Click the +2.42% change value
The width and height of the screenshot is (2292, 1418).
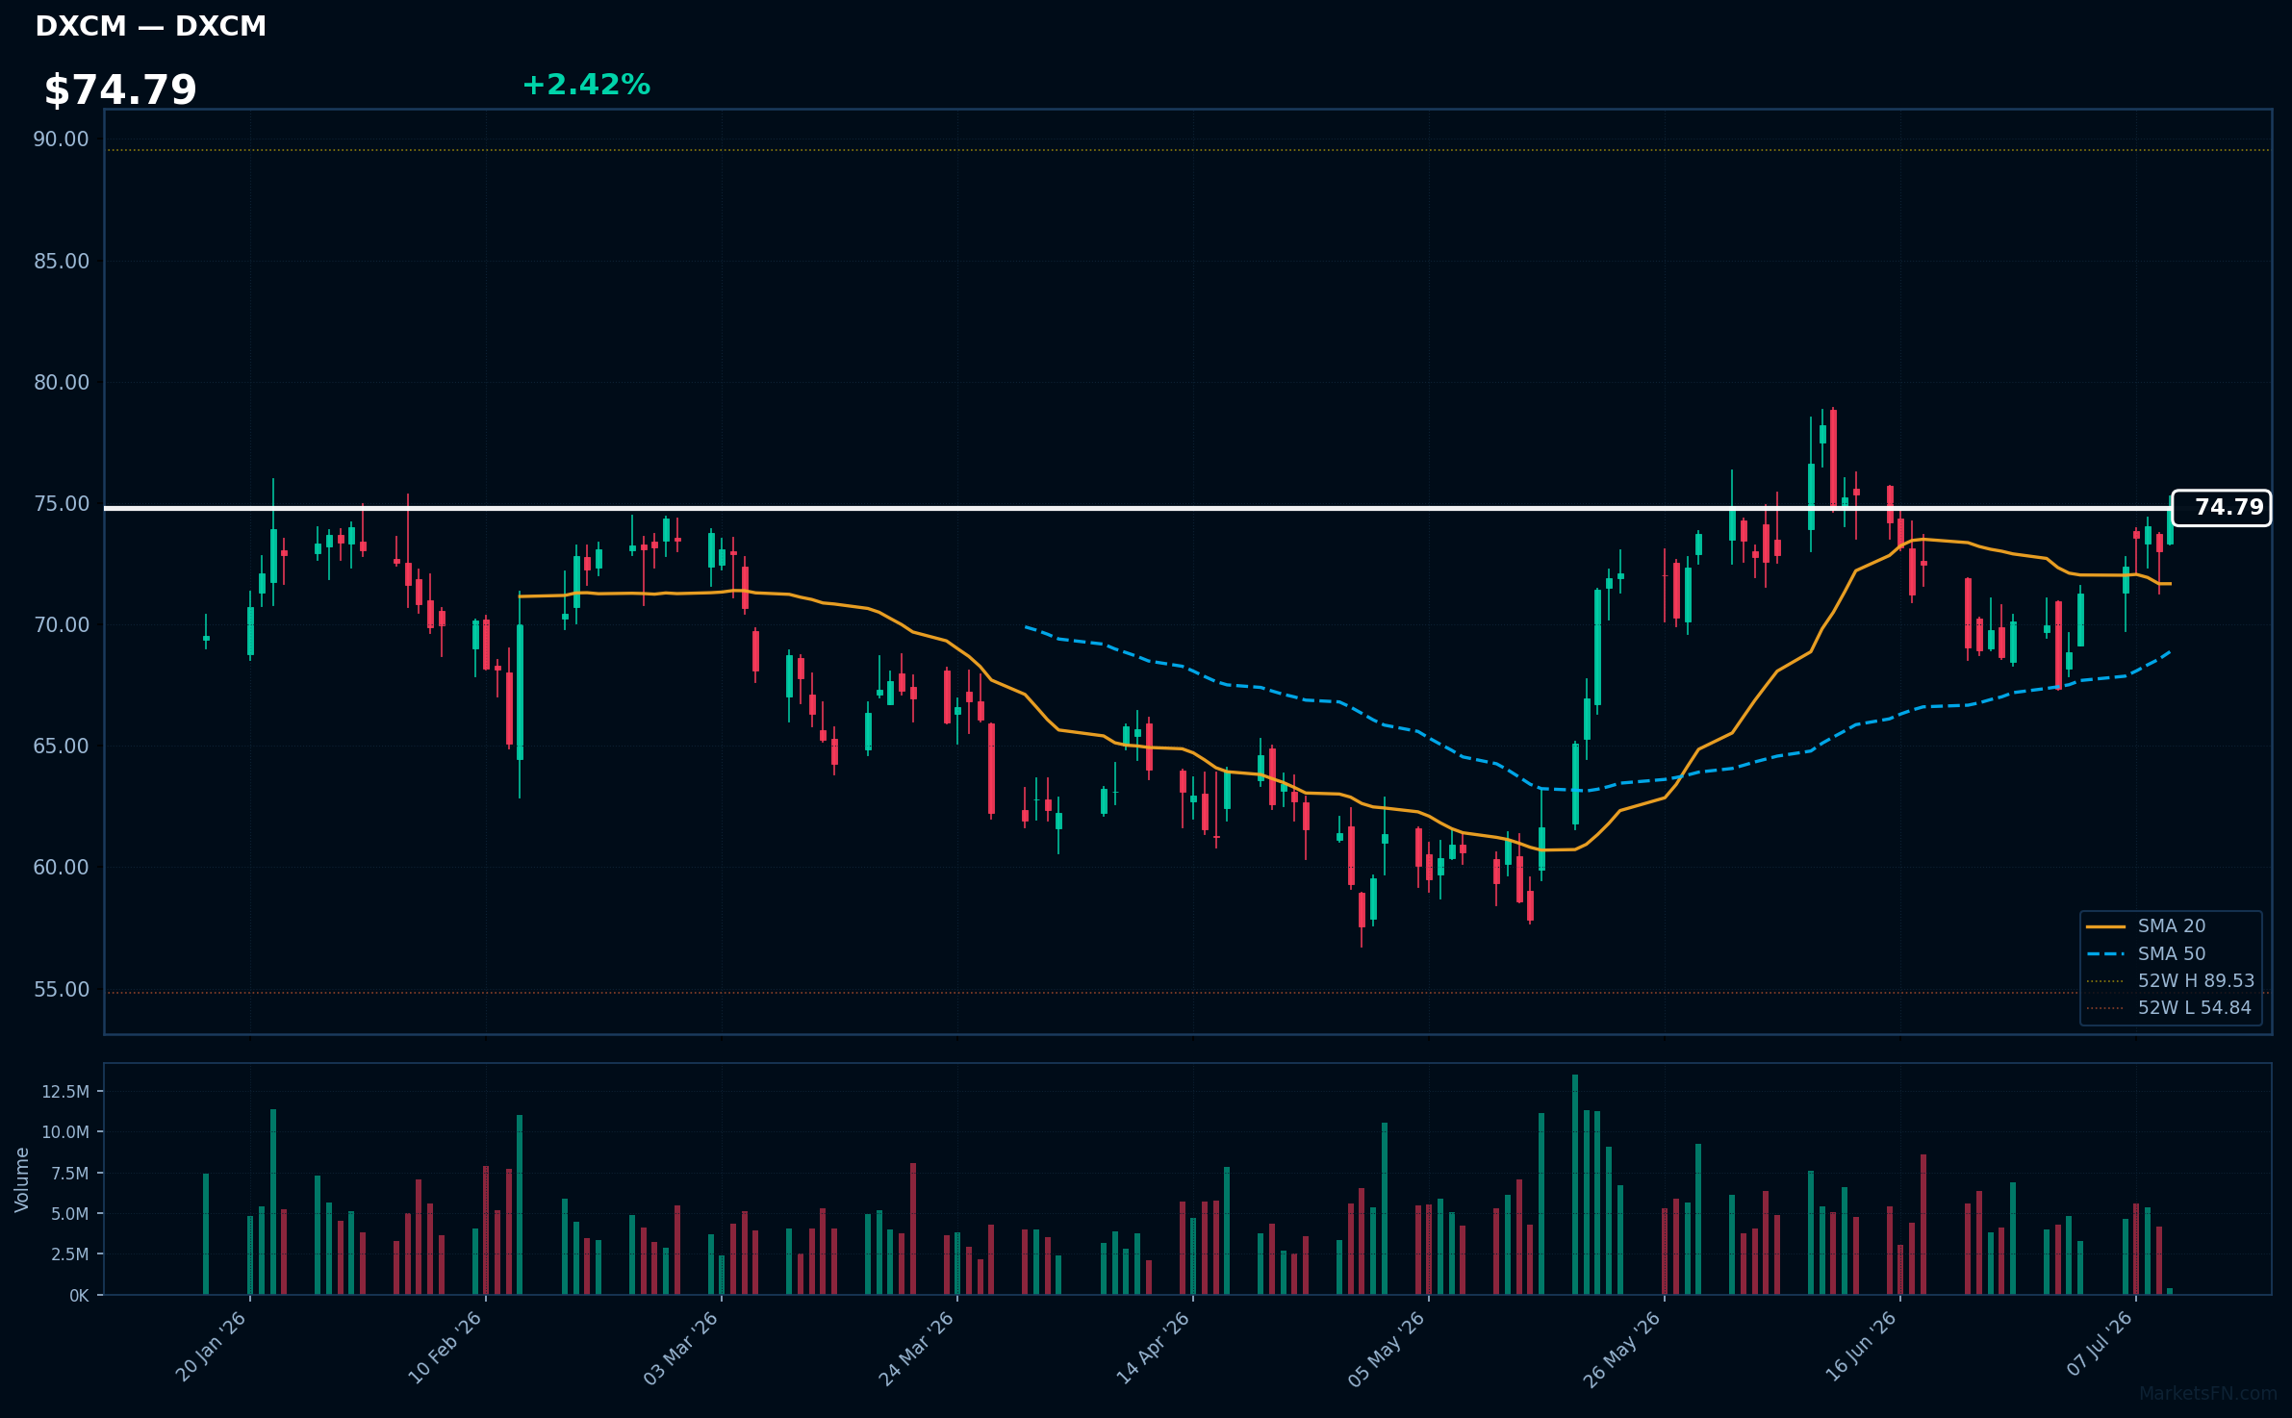click(586, 85)
